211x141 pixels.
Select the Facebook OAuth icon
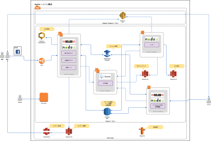(x=17, y=52)
